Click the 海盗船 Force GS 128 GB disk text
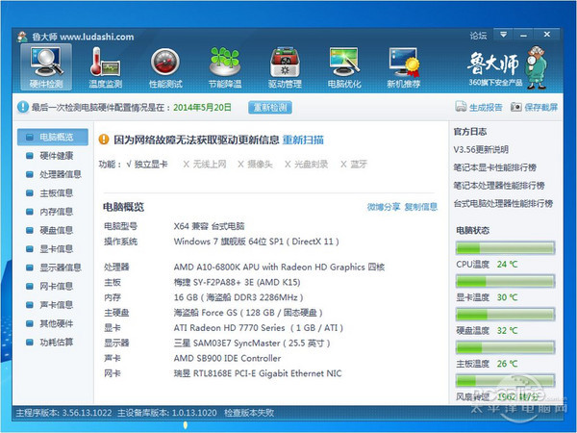This screenshot has width=577, height=433. pyautogui.click(x=248, y=313)
